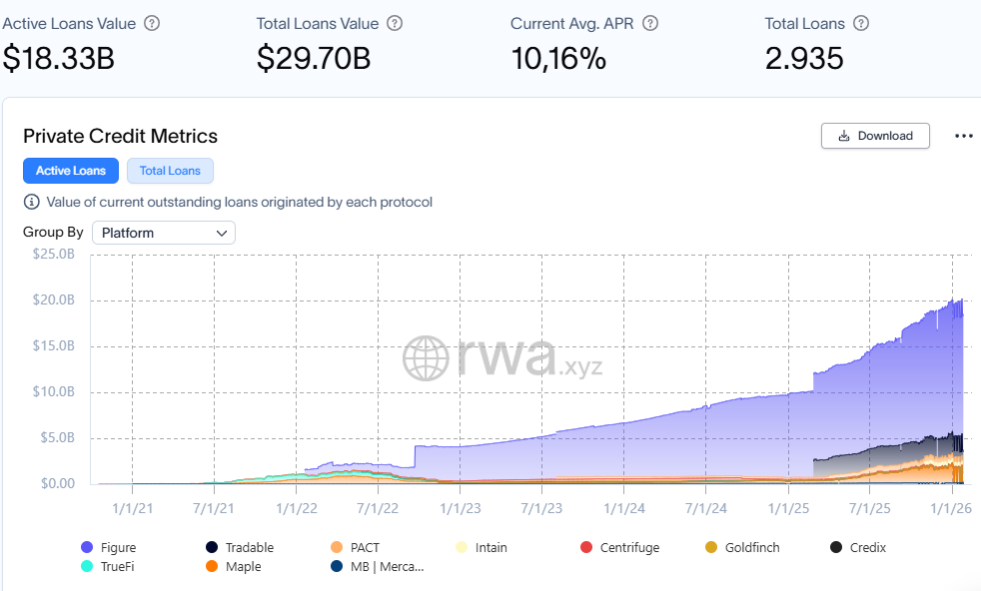Click the question icon beside Current Avg. APR
981x591 pixels.
click(651, 23)
